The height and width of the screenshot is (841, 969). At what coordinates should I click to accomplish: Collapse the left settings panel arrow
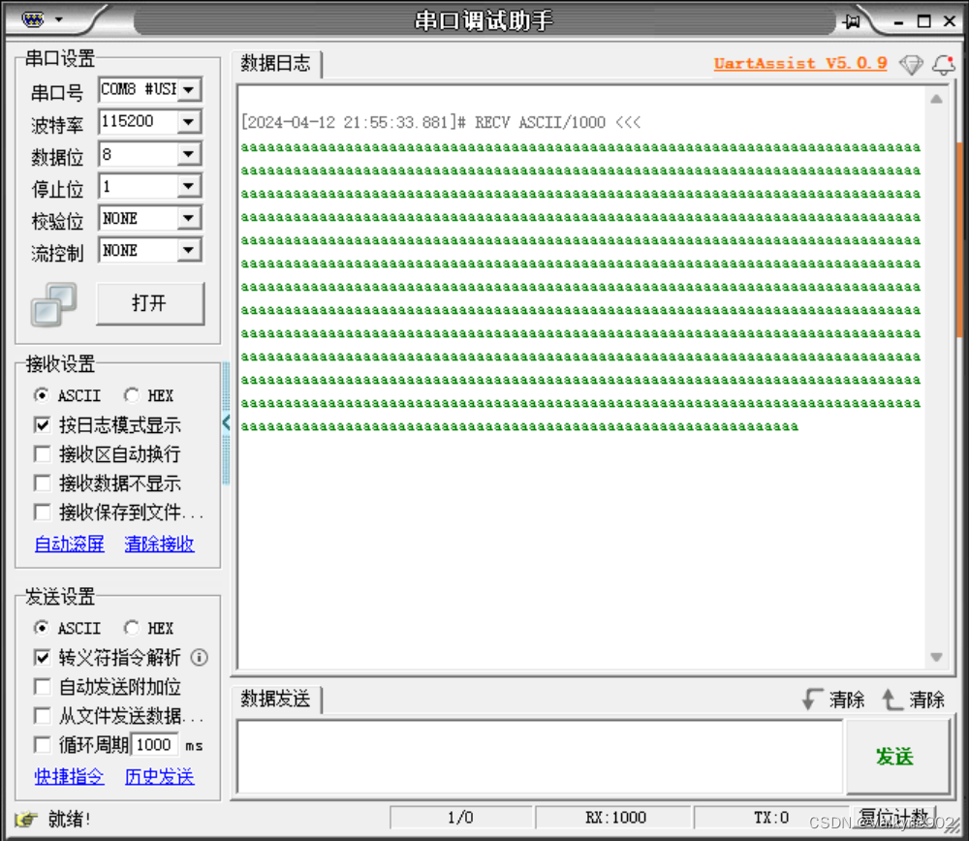[x=226, y=422]
